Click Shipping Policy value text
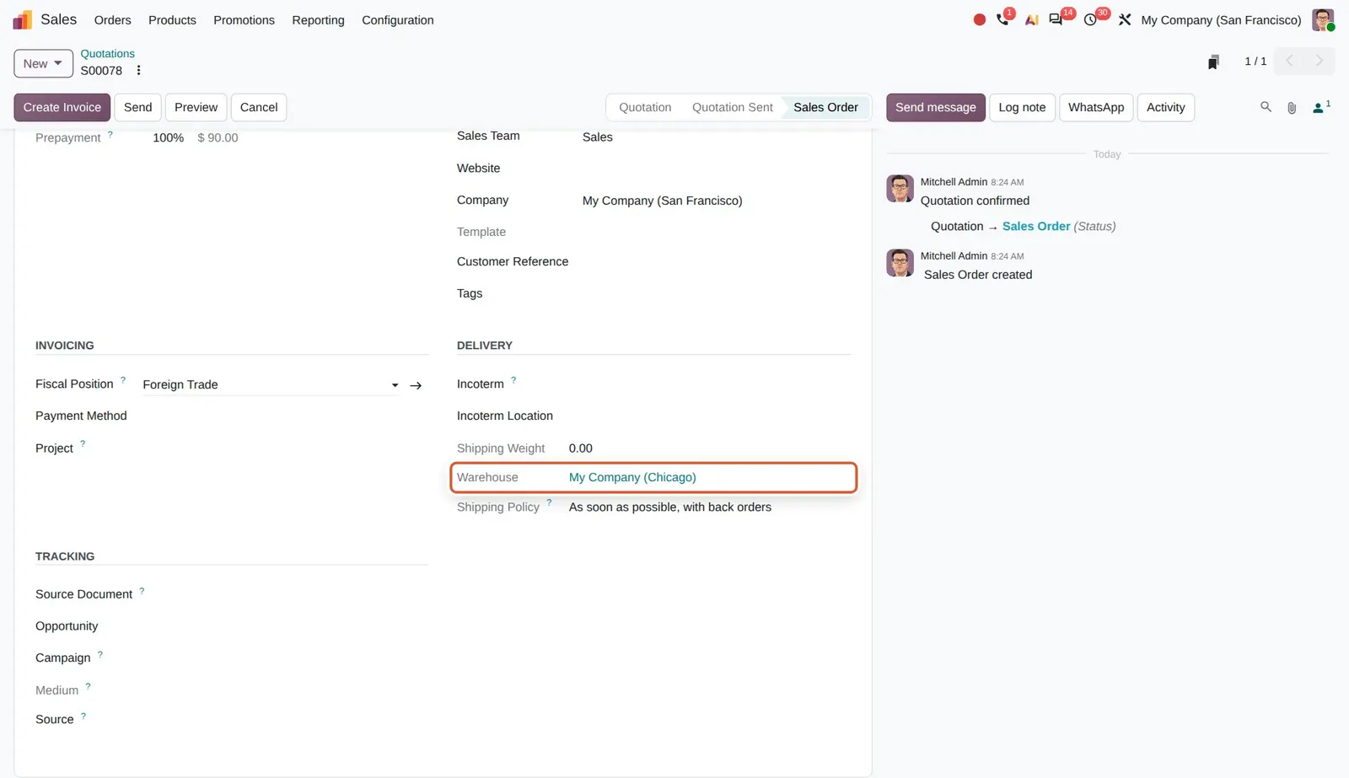 [670, 507]
